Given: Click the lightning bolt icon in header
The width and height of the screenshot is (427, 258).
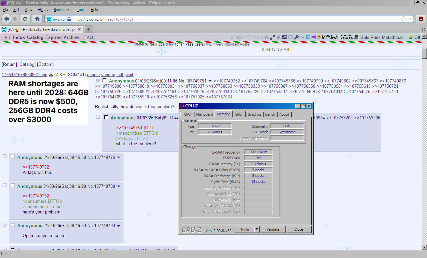Looking at the screenshot, I should click(278, 37).
